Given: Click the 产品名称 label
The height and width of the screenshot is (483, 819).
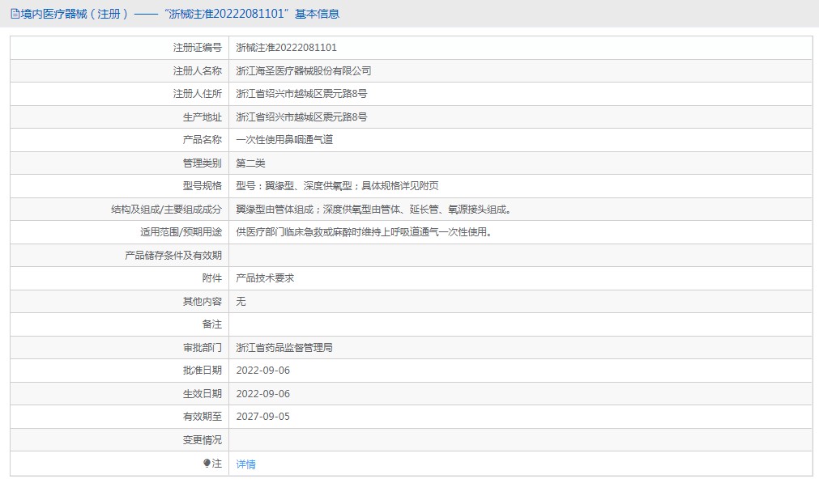Looking at the screenshot, I should tap(203, 139).
